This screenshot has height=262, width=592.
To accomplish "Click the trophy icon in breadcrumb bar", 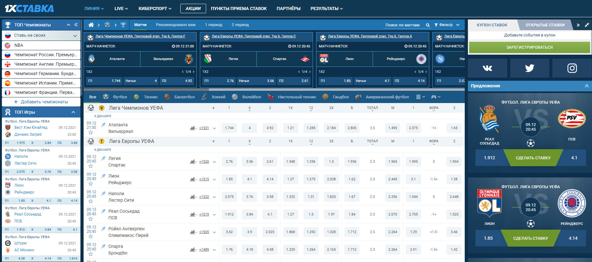I will [x=123, y=25].
